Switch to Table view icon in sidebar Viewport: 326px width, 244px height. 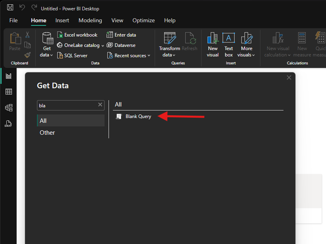[8, 92]
